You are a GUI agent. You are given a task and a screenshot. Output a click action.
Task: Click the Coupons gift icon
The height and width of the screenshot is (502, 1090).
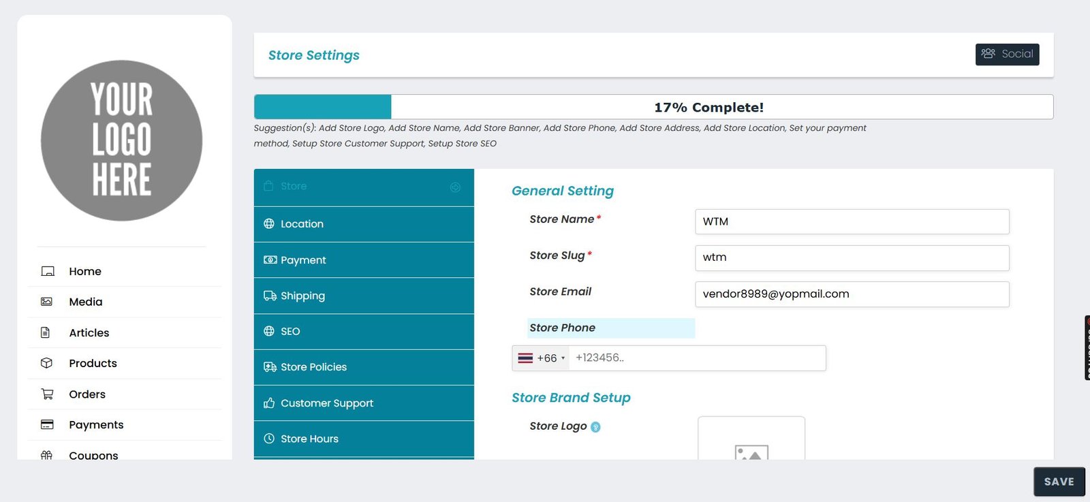tap(46, 454)
